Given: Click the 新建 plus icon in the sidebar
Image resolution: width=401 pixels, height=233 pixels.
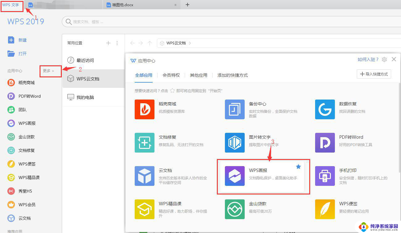Looking at the screenshot, I should [x=11, y=40].
